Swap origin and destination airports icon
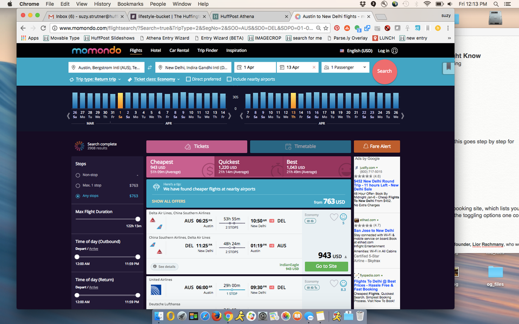 (x=150, y=67)
